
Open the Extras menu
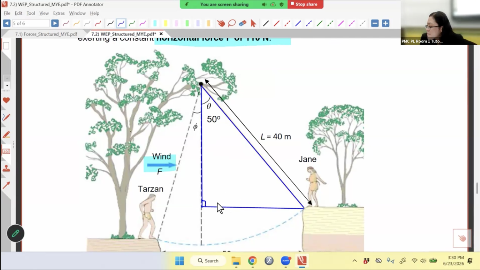59,13
